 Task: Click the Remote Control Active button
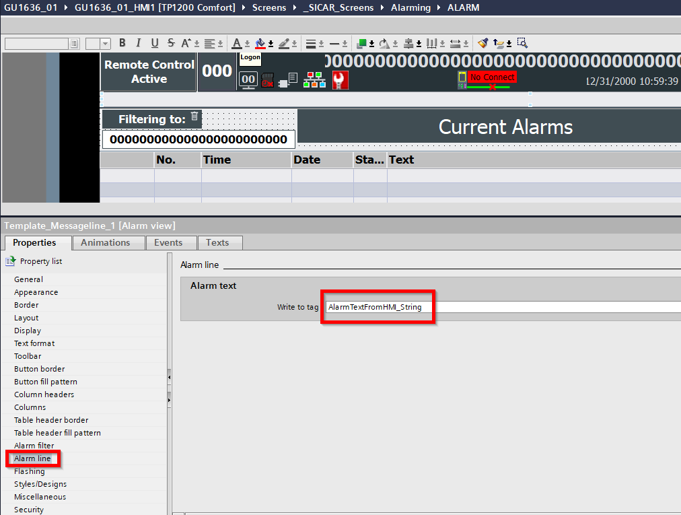point(149,72)
